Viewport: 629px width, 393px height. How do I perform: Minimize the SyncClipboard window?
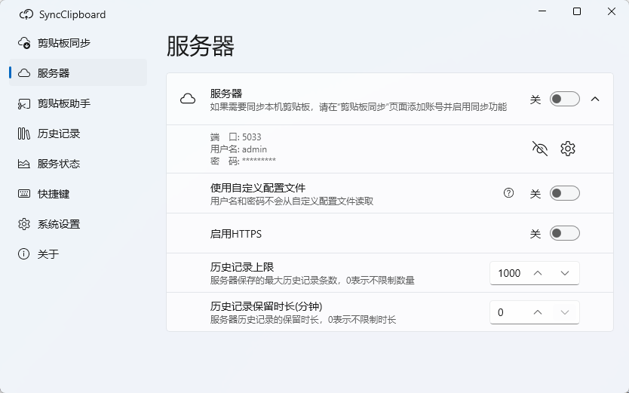542,11
